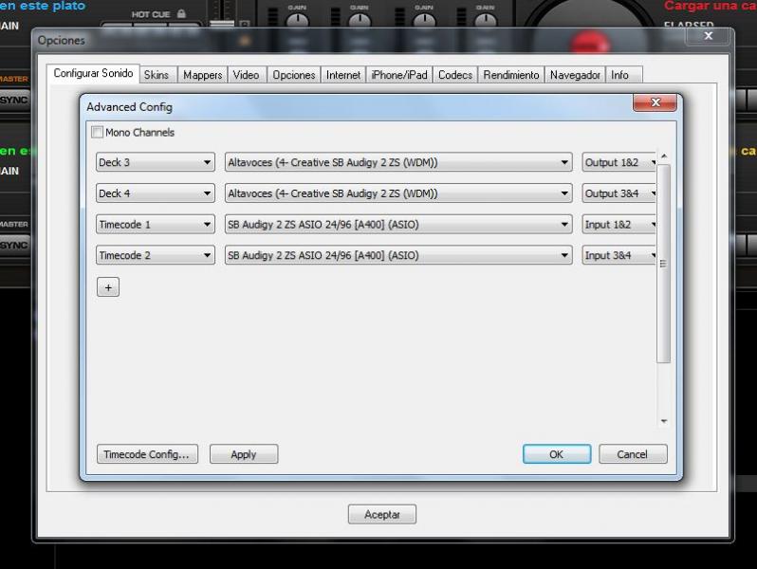The width and height of the screenshot is (757, 569).
Task: Click the lower SYNC button in the DJ window
Action: coord(14,246)
